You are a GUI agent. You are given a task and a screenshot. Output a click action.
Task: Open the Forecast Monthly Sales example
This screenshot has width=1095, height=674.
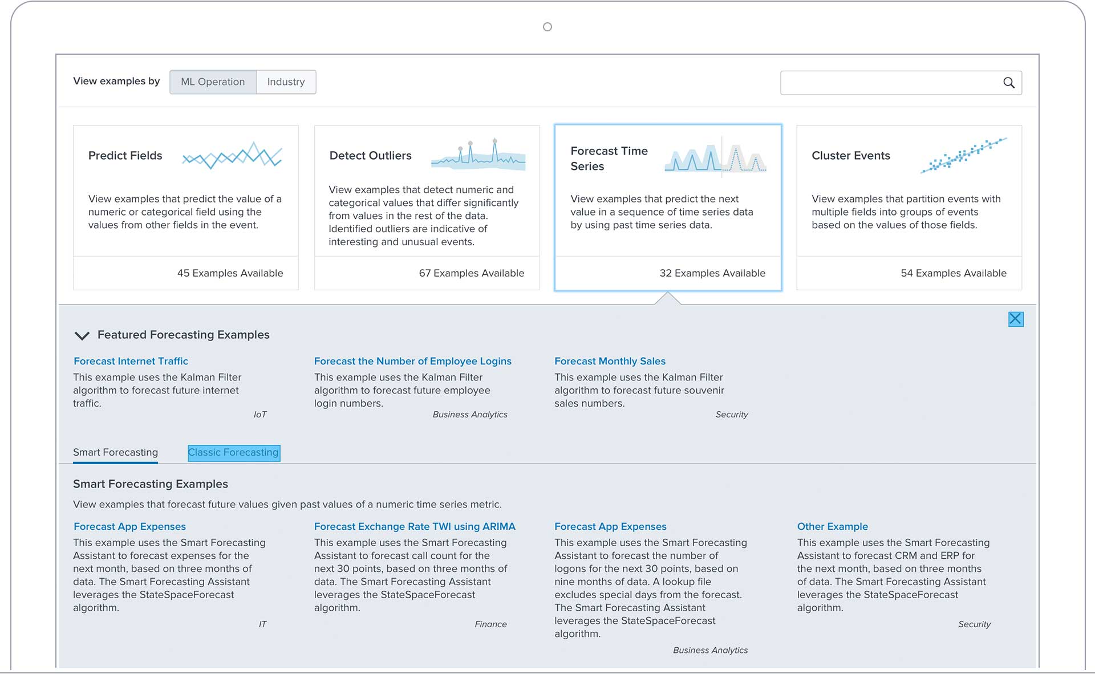[x=610, y=361]
